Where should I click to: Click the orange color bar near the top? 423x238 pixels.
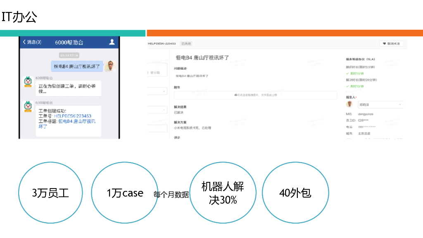(285, 31)
